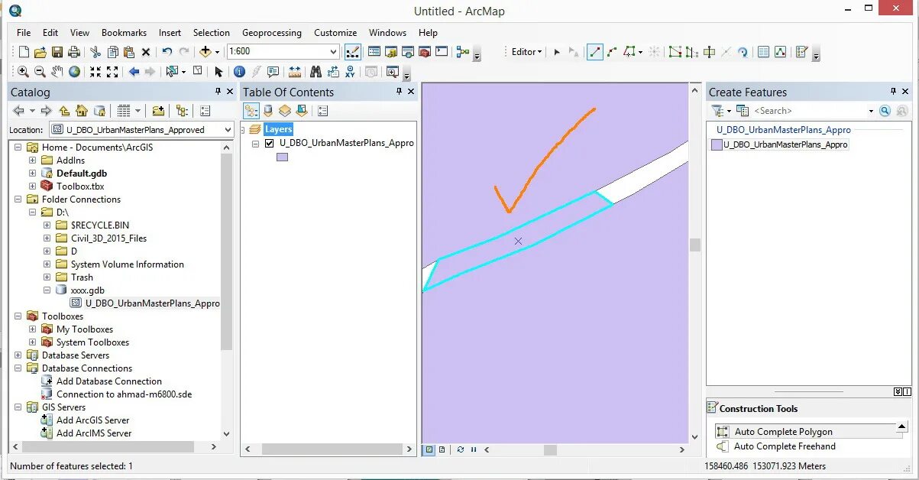Viewport: 919px width, 480px height.
Task: Open the Windows menu
Action: click(387, 33)
